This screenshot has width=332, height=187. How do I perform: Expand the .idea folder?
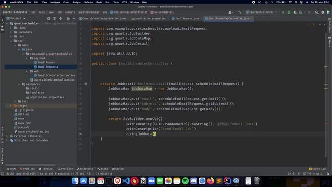(11, 28)
